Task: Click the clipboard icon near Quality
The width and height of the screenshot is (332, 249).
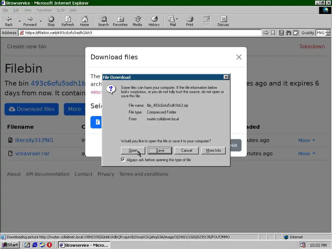Action: (296, 33)
